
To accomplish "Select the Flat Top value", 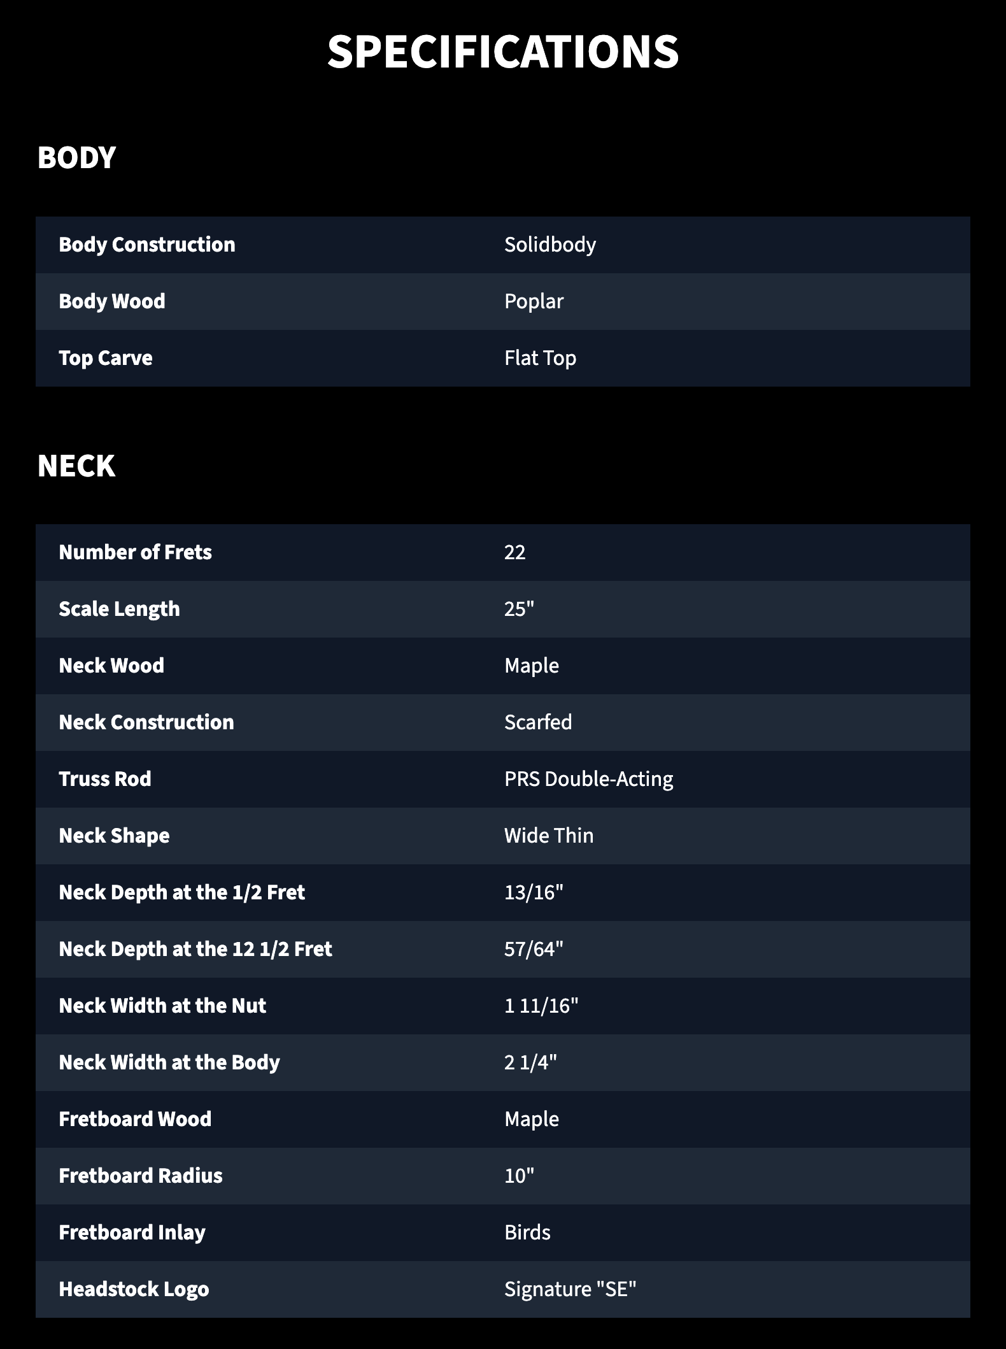I will (x=540, y=358).
